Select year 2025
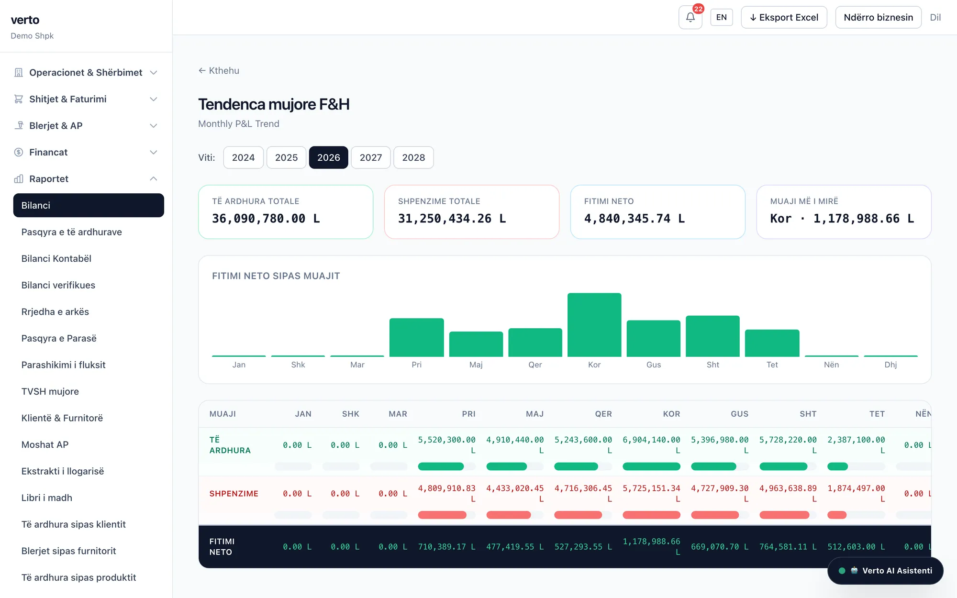 point(286,157)
